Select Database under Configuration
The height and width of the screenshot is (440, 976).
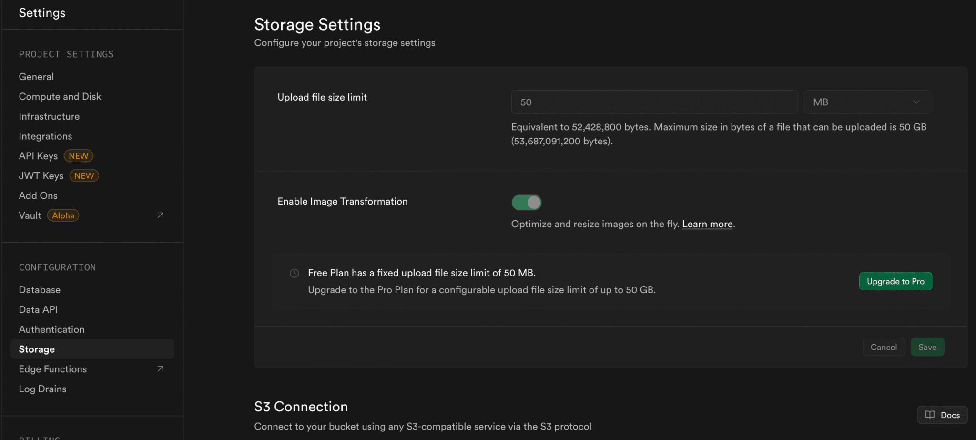pos(40,290)
